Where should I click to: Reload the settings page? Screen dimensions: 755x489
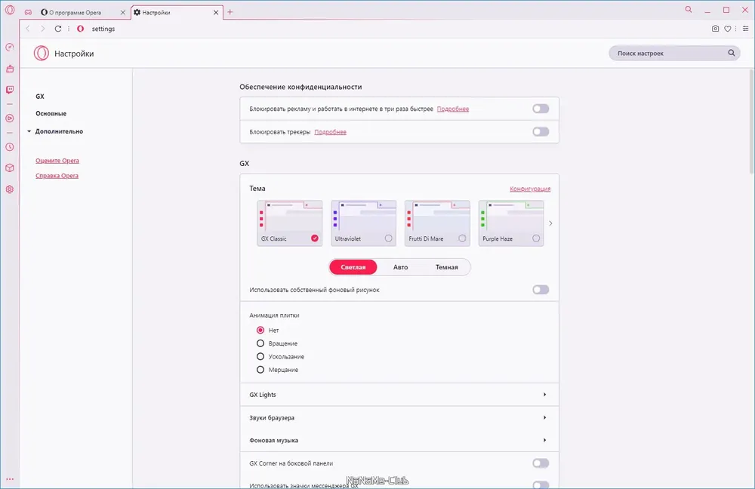[58, 29]
